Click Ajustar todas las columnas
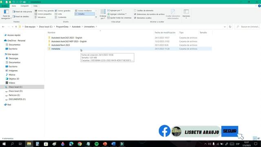This screenshot has height=147, width=261. (119, 18)
